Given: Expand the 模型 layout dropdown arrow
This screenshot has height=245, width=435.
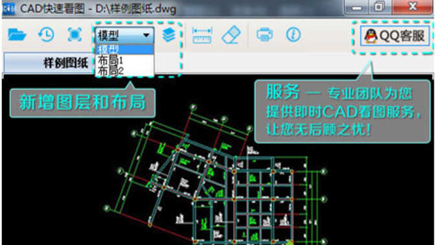Looking at the screenshot, I should tap(146, 35).
